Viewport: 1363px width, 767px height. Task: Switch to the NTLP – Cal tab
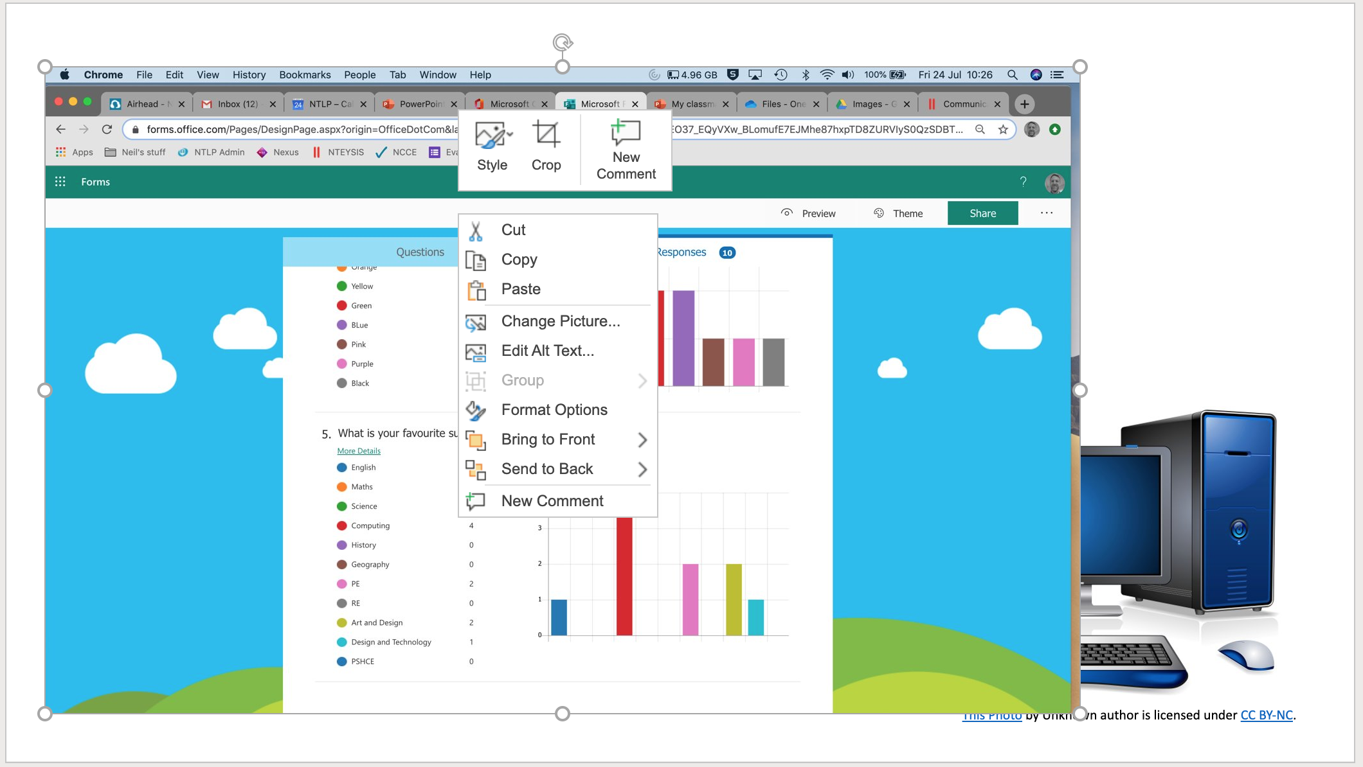(x=329, y=104)
